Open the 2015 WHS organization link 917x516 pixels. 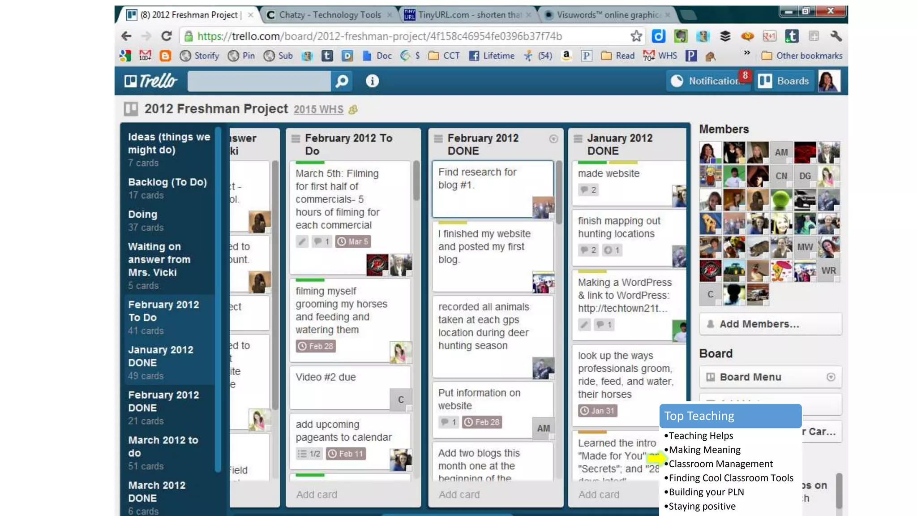[x=318, y=110]
